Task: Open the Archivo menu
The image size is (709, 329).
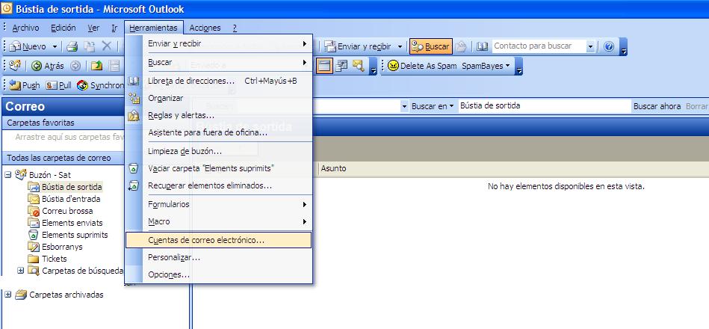Action: pyautogui.click(x=25, y=28)
